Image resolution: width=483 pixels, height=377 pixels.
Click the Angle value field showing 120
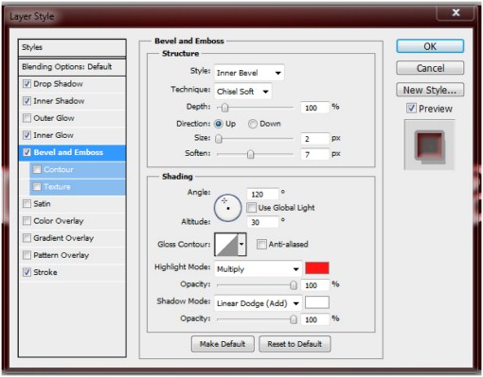[262, 195]
